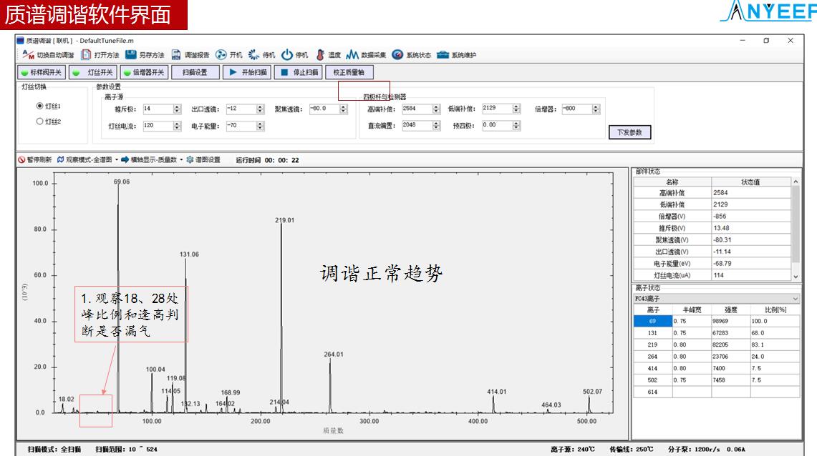
Task: Click the 停机 power-off icon
Action: [286, 55]
